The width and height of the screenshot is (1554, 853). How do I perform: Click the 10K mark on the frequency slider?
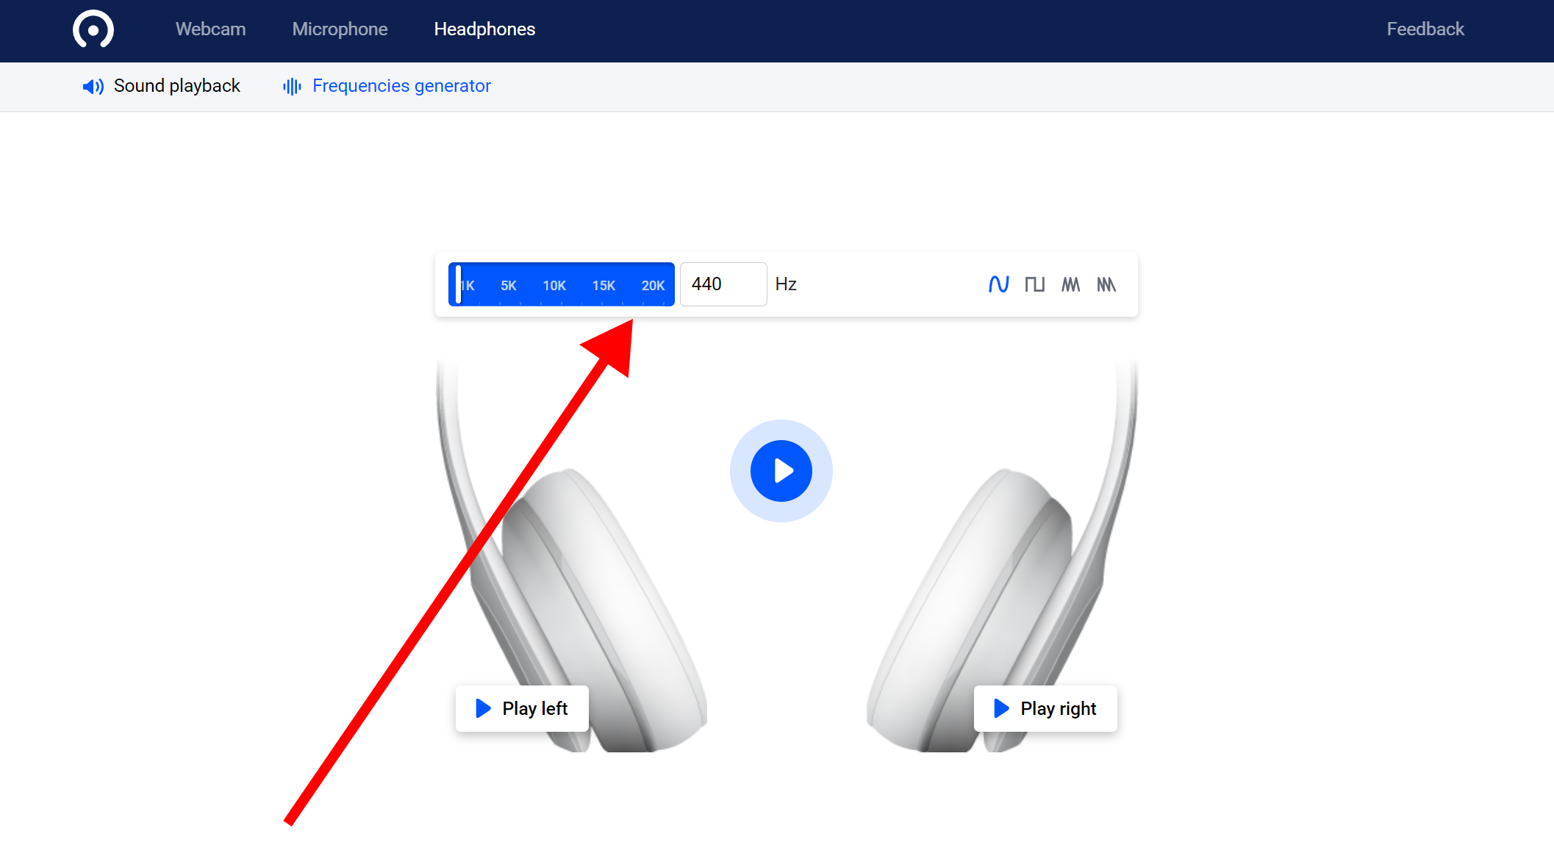554,285
